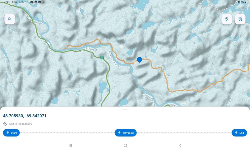
Task: Select coordinates 48.705930, -69.342071 text
Action: 25,116
